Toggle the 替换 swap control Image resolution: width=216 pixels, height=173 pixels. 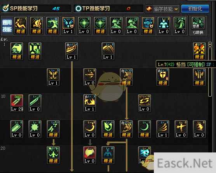[x=198, y=33]
